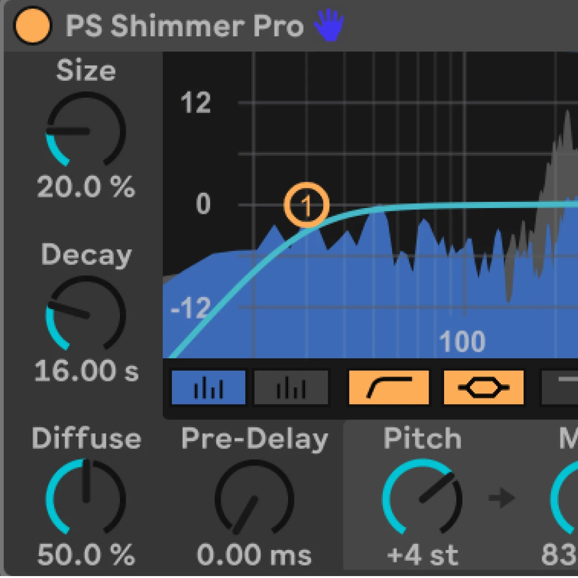Toggle the orange band filter shape button
The image size is (578, 578).
click(483, 388)
